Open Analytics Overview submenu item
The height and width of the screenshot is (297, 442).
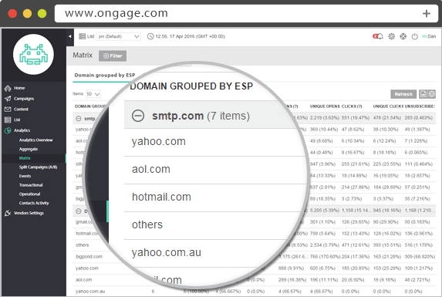(35, 140)
